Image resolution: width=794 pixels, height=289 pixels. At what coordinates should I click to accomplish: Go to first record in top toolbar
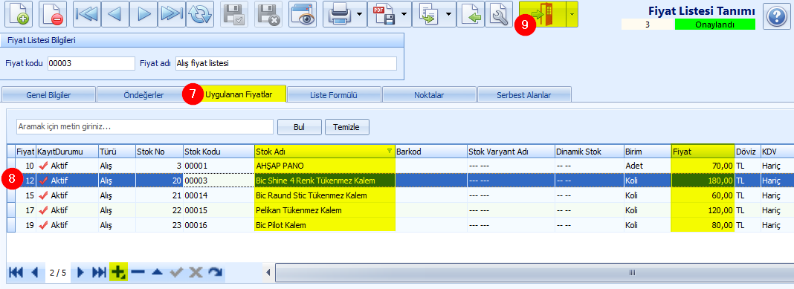87,14
